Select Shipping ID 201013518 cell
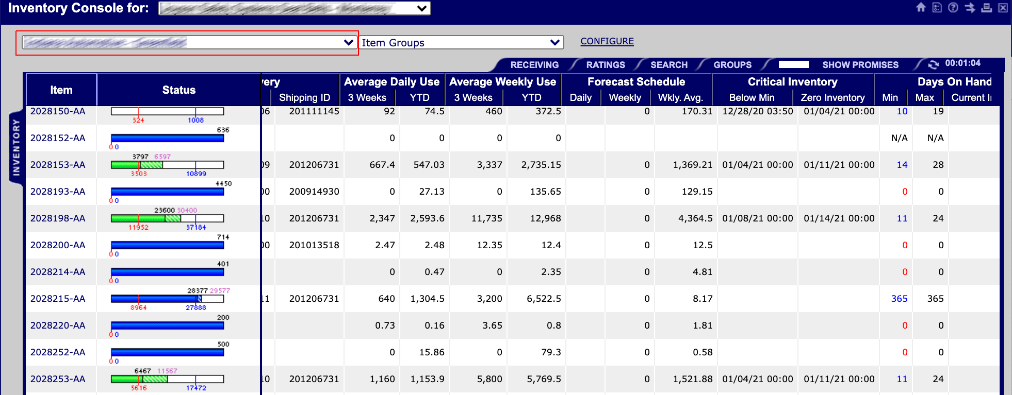This screenshot has width=1012, height=395. coord(314,245)
